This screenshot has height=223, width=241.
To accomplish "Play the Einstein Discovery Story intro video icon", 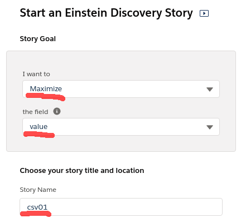I will [204, 13].
